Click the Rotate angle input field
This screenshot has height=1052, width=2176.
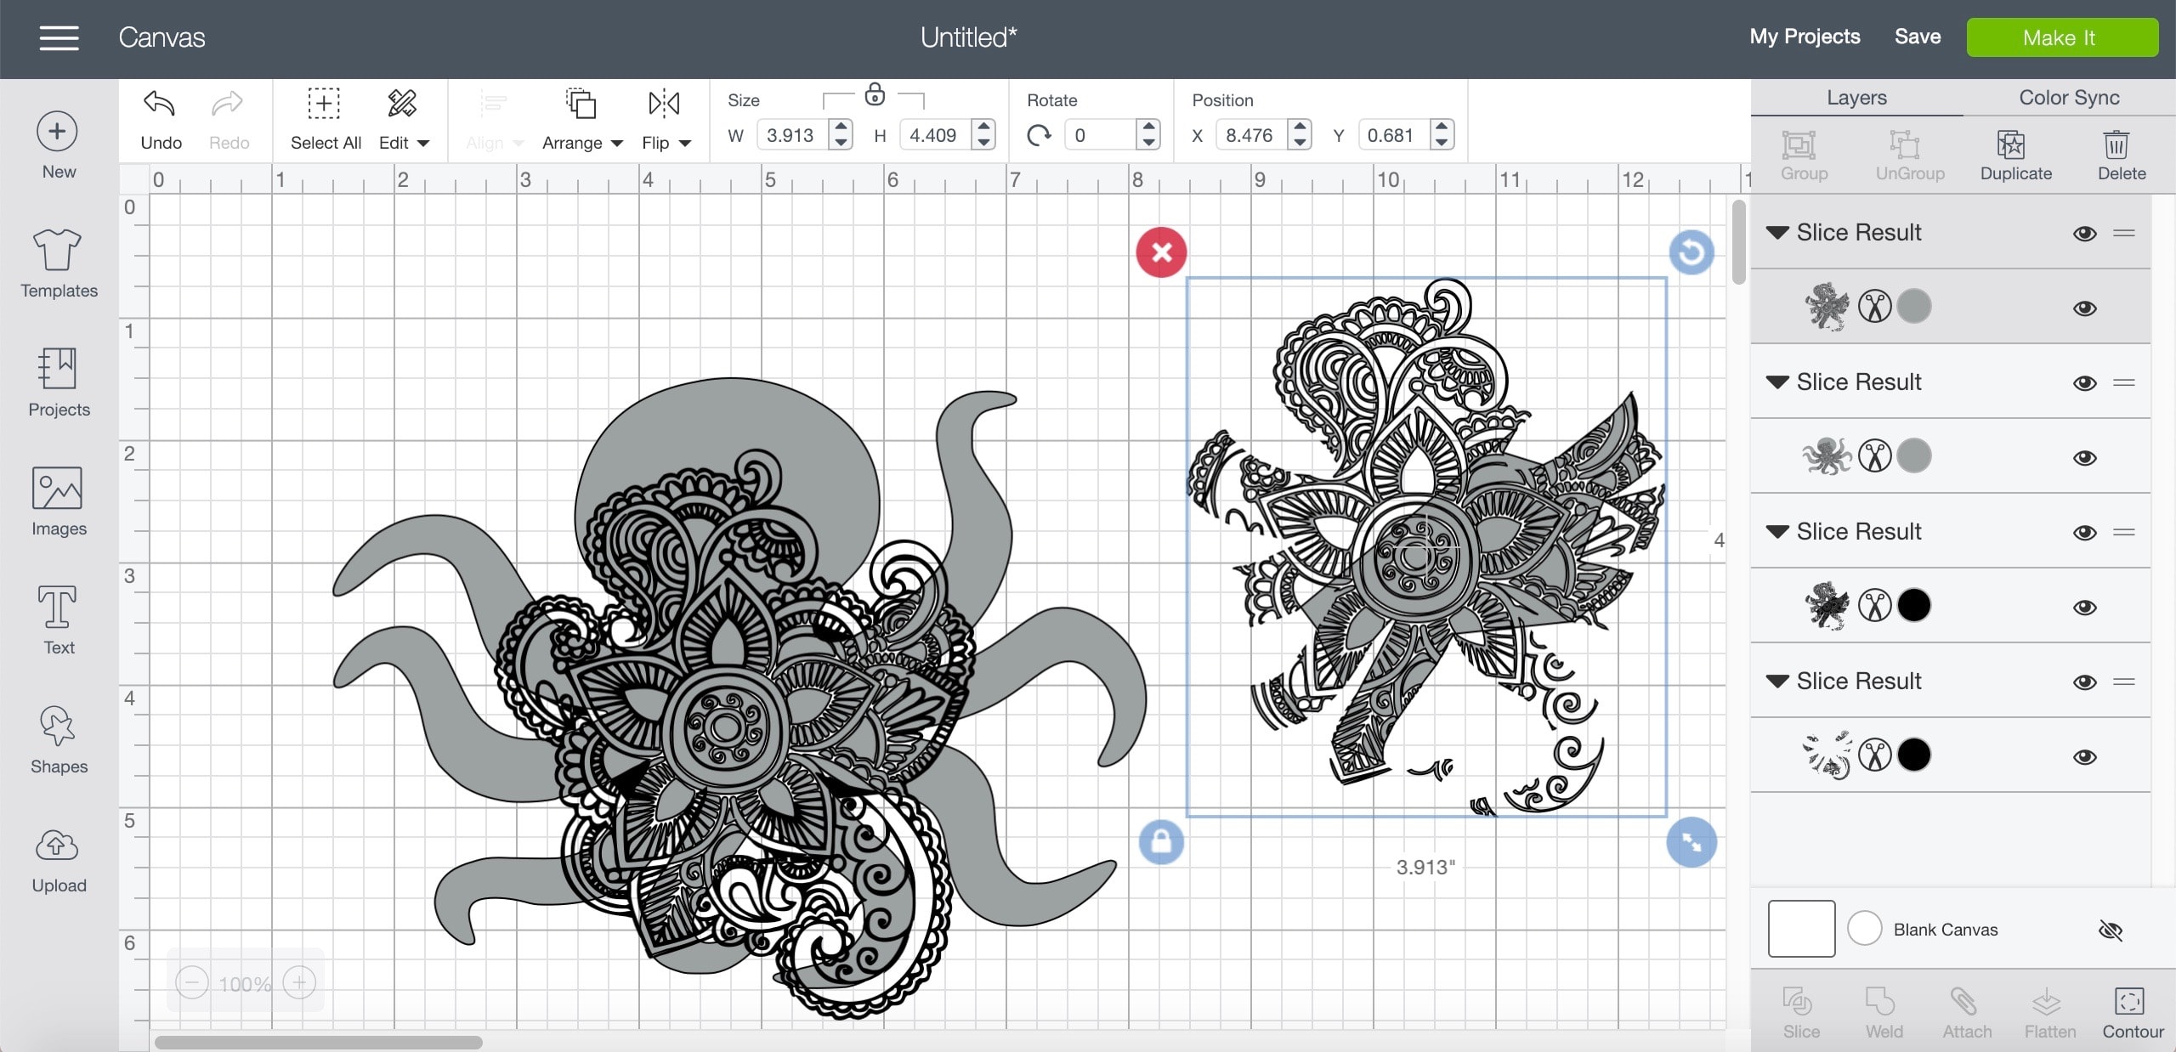pyautogui.click(x=1101, y=135)
